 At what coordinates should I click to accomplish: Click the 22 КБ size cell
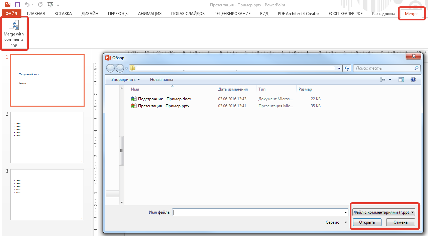315,99
